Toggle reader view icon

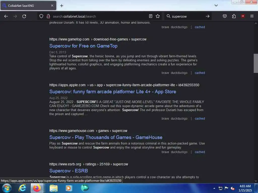[x=151, y=16]
